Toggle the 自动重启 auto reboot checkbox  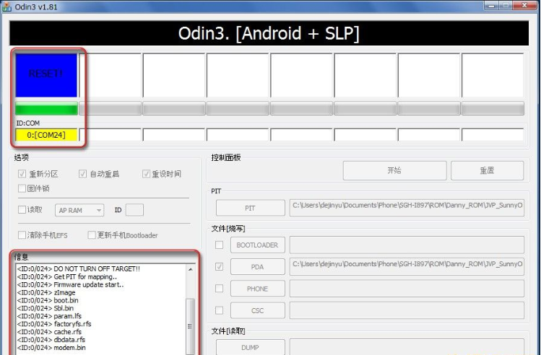[x=82, y=174]
